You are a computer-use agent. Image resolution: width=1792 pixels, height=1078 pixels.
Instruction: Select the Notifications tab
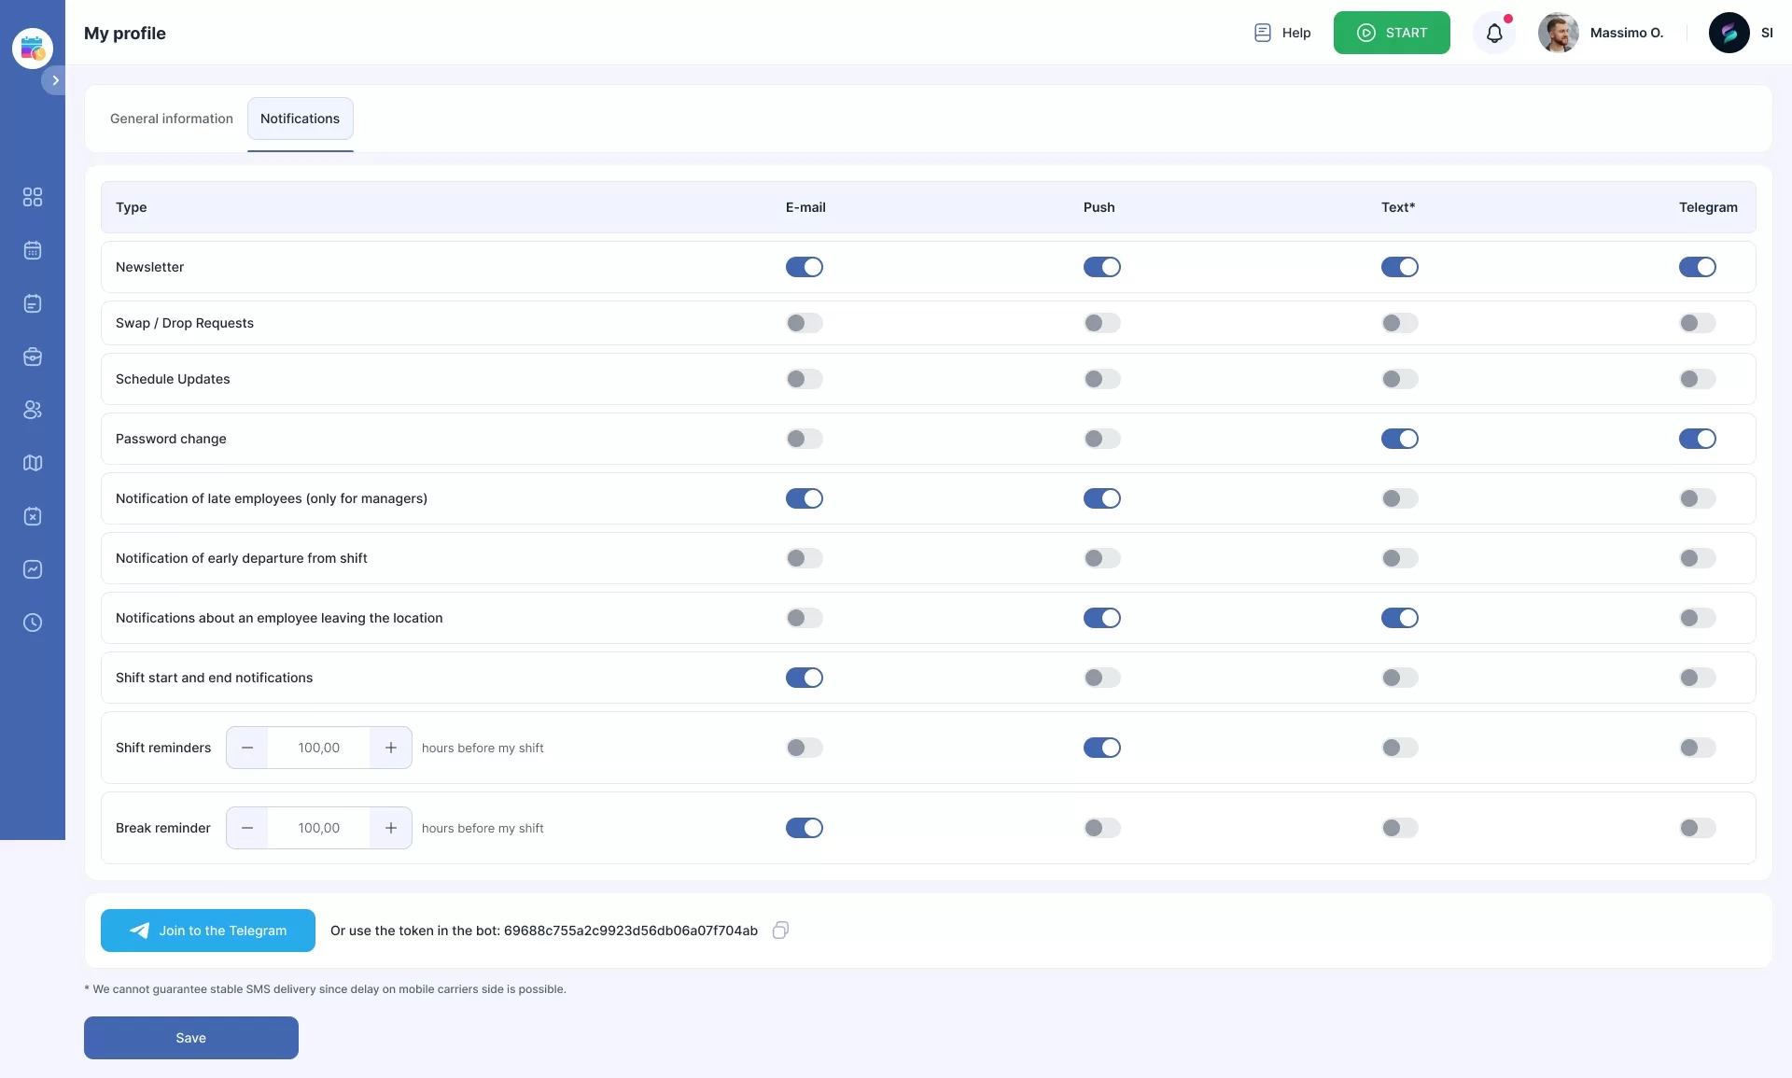coord(300,119)
